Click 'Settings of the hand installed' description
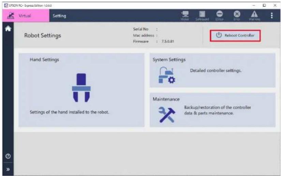 [69, 112]
